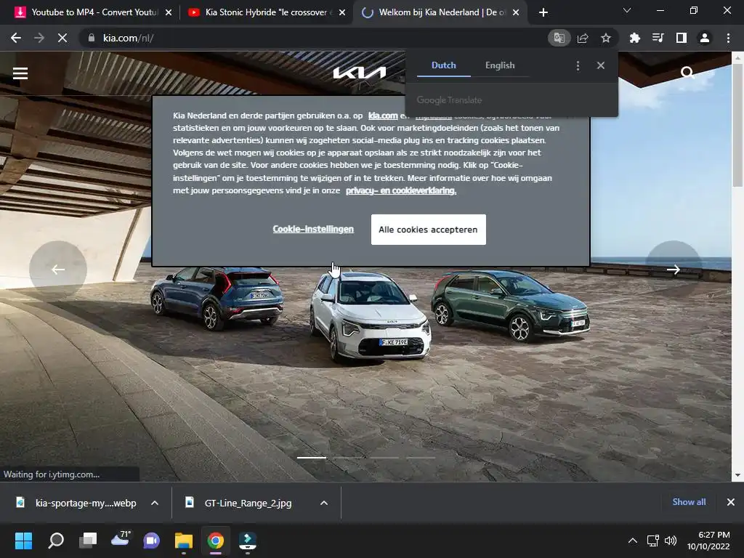
Task: Share this page icon
Action: coord(583,38)
